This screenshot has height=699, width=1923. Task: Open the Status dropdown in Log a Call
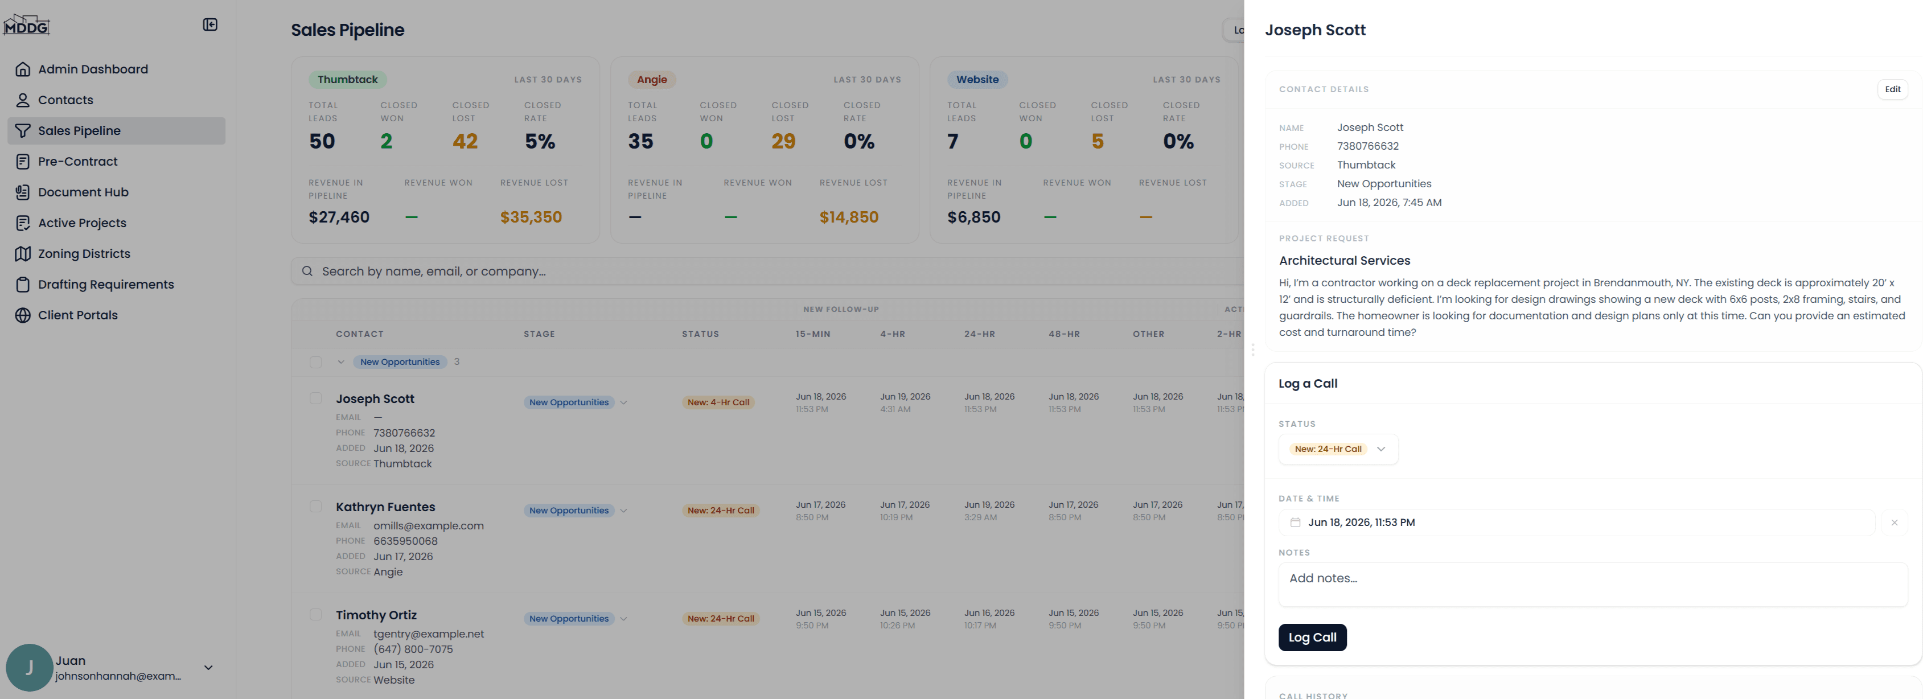1338,450
